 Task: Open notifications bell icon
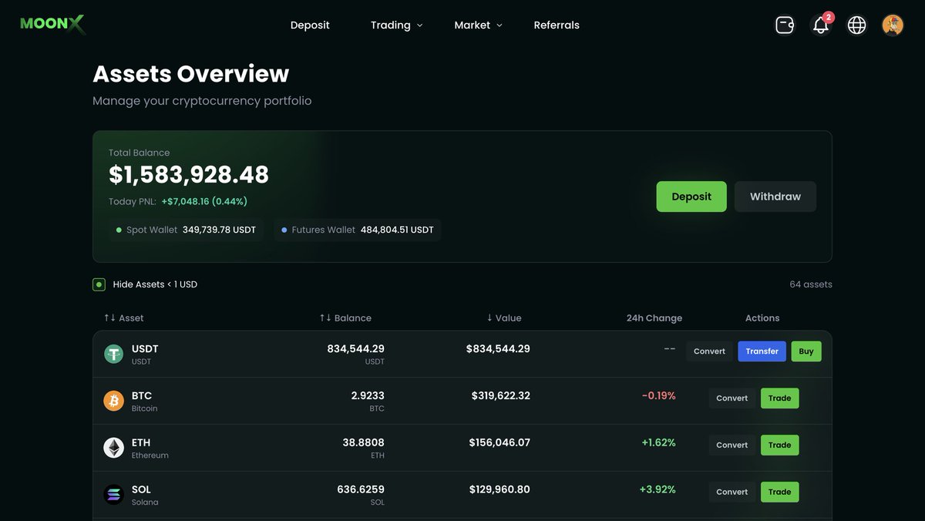point(821,25)
